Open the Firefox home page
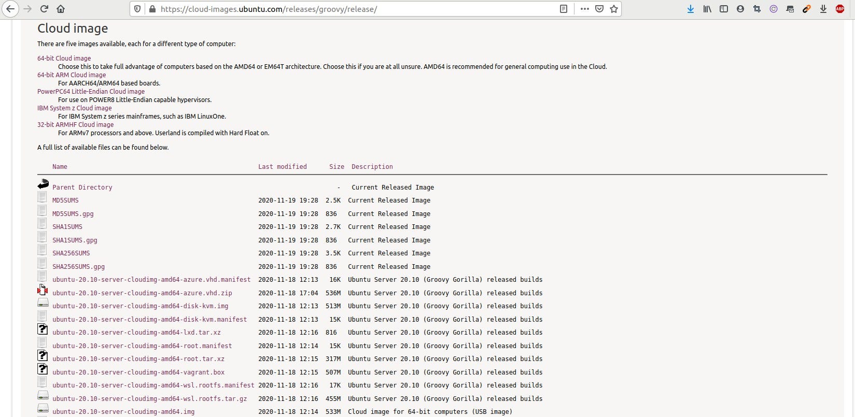 pyautogui.click(x=61, y=9)
